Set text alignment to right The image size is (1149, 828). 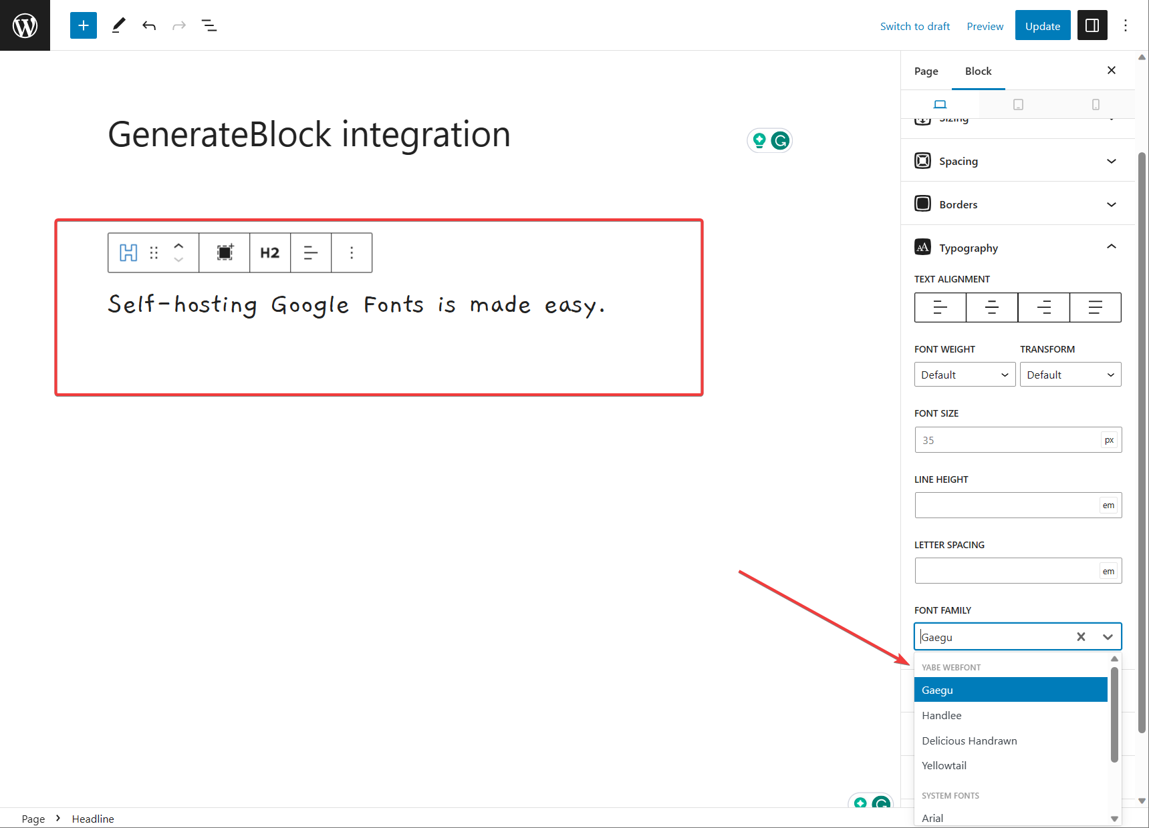pos(1044,307)
